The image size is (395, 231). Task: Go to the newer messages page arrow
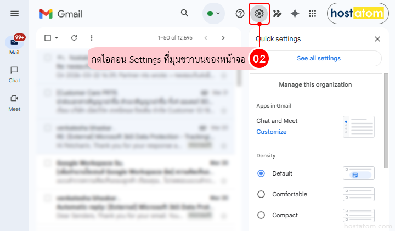point(206,38)
